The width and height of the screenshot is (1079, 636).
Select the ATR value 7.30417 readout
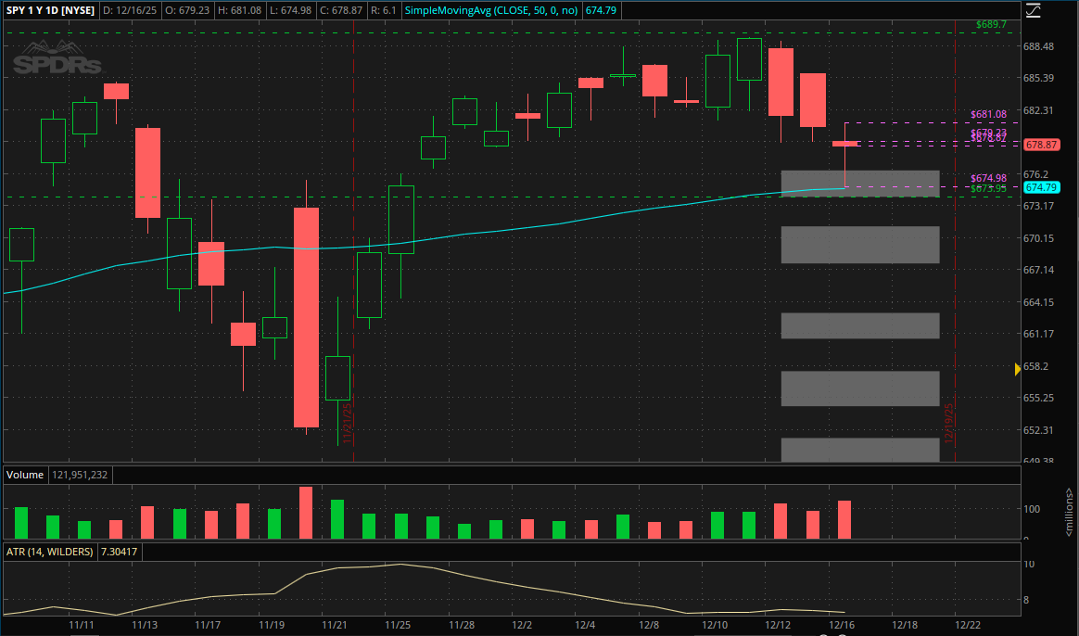click(117, 552)
